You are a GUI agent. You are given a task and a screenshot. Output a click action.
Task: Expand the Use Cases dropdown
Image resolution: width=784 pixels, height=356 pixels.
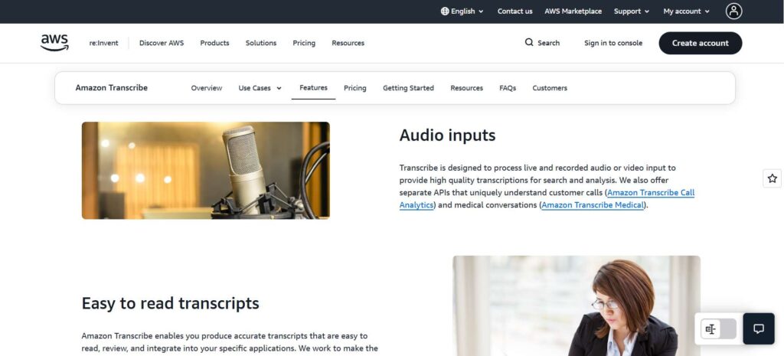260,88
